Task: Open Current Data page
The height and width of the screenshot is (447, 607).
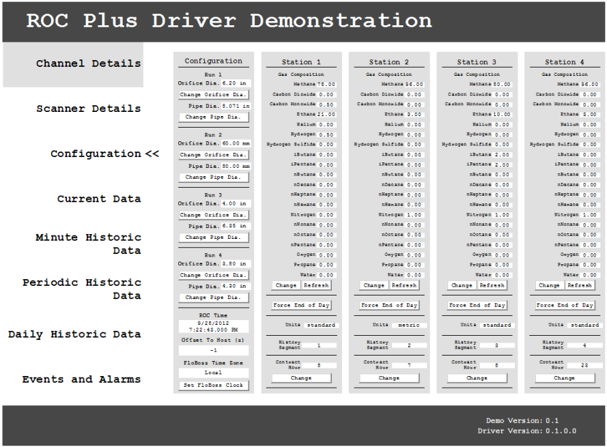Action: click(x=99, y=199)
